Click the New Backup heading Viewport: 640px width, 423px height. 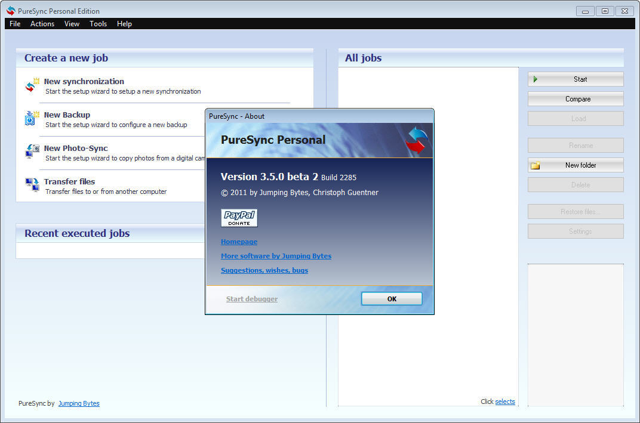67,115
